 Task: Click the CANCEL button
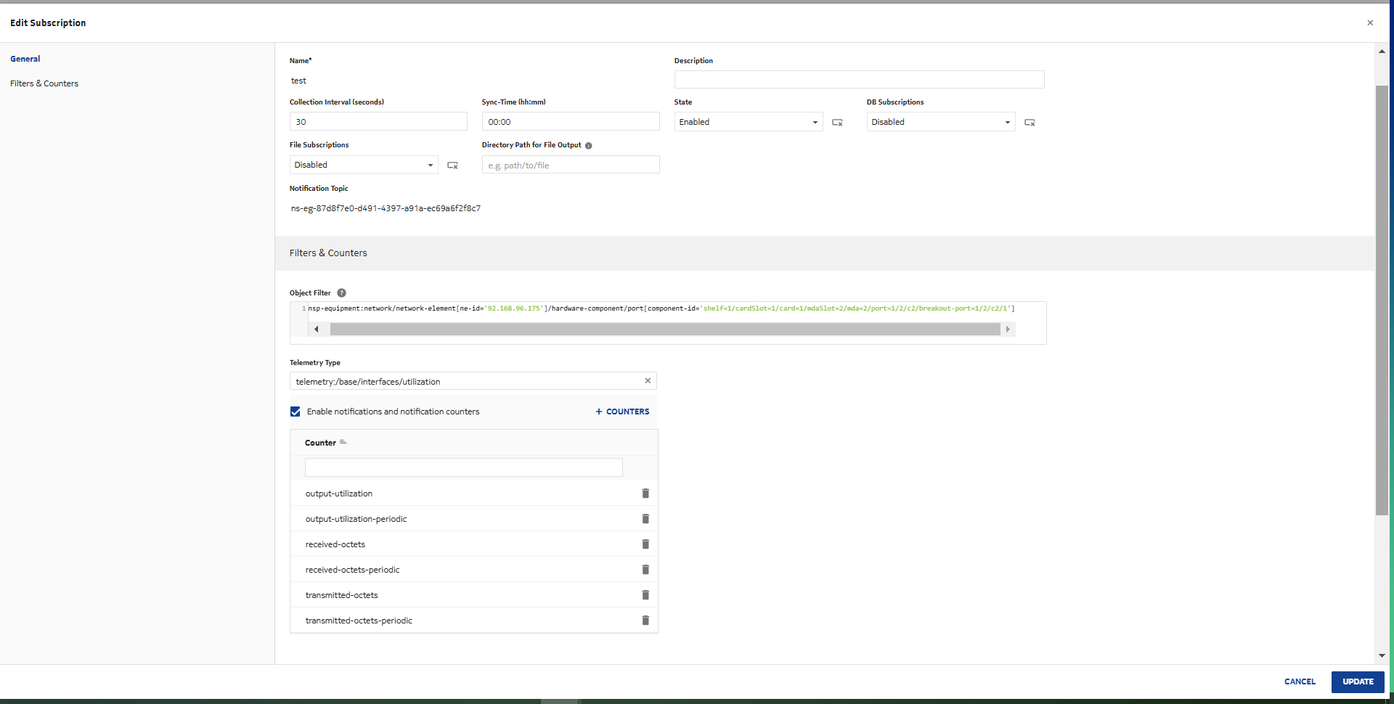point(1299,682)
